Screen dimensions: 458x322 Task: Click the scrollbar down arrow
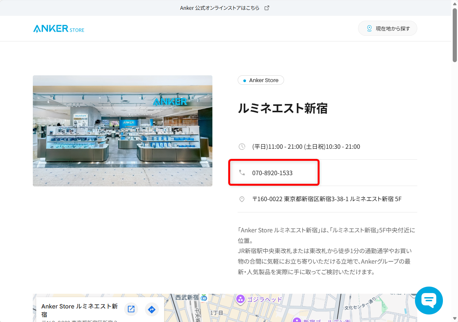(x=455, y=319)
